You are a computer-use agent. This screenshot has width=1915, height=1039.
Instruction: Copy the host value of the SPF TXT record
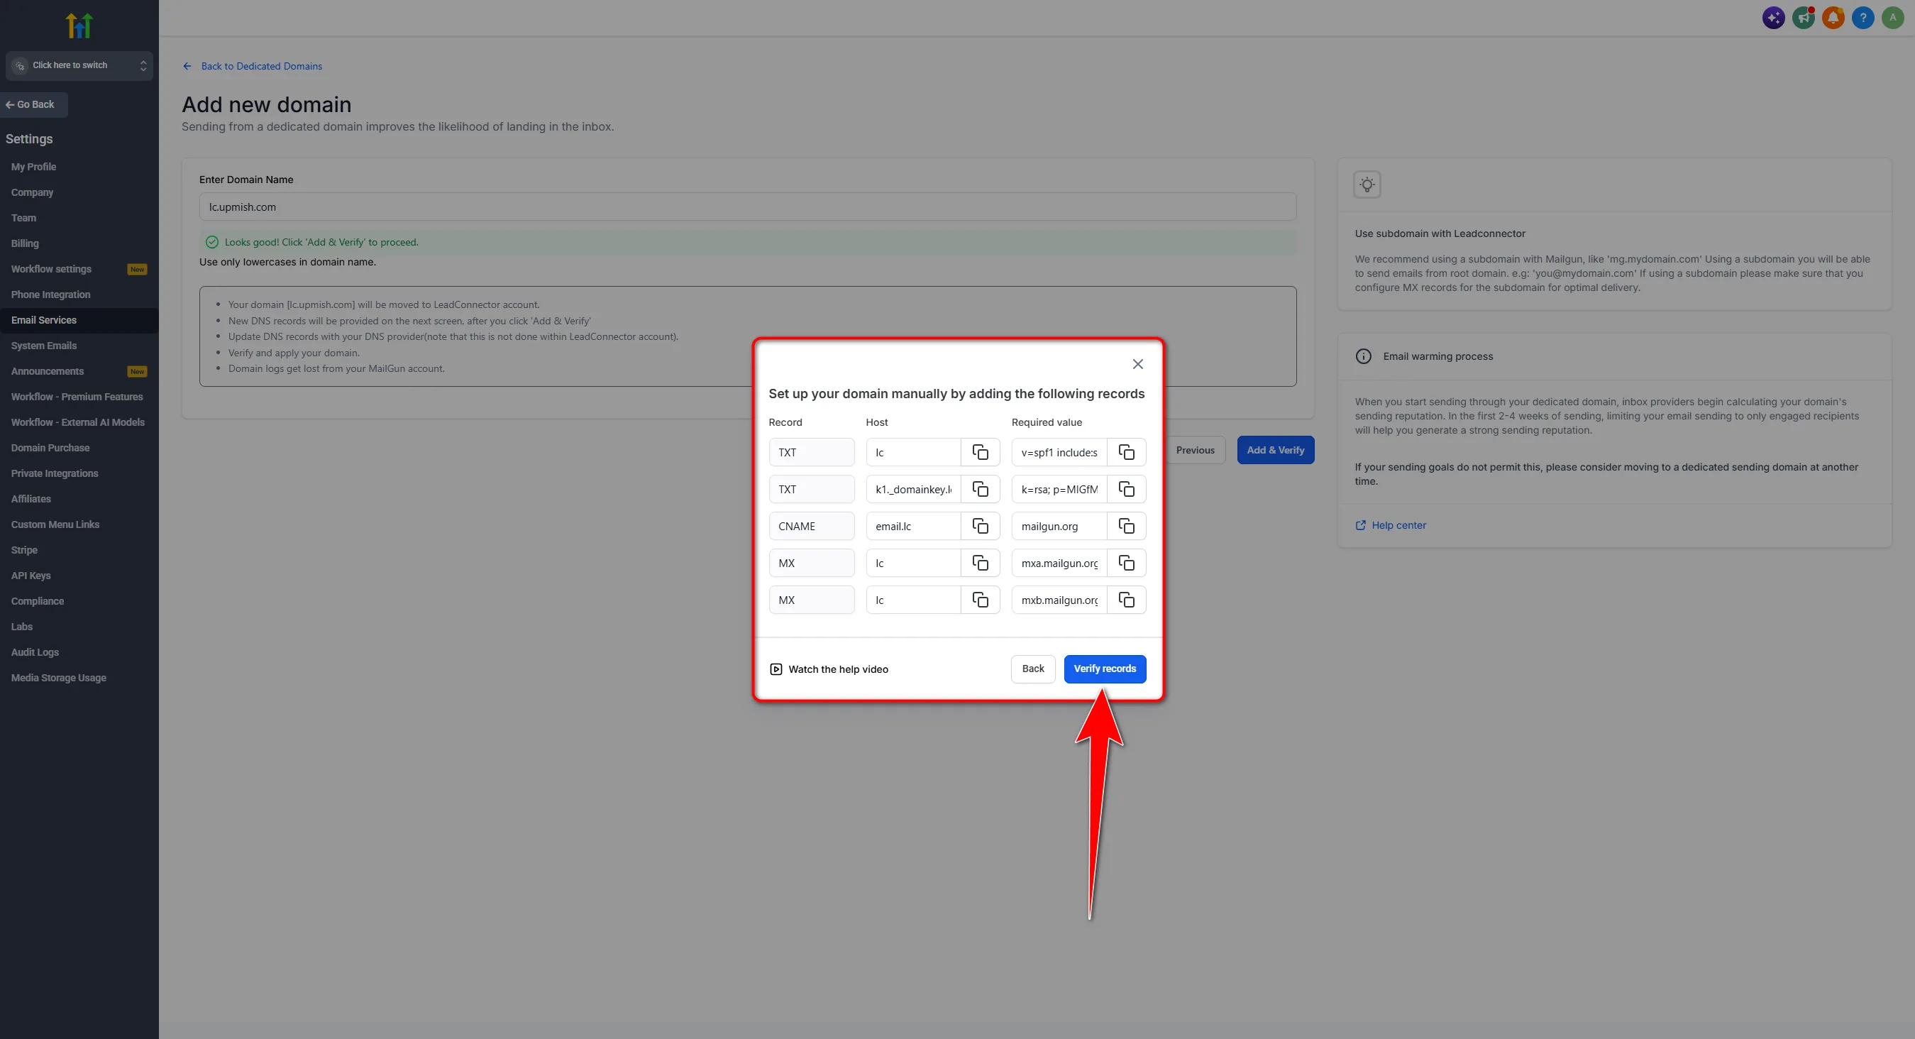pyautogui.click(x=980, y=452)
